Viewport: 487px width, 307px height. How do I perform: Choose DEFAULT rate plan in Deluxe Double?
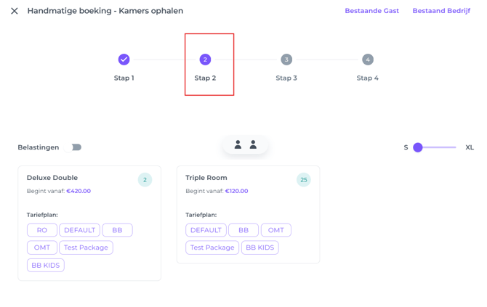(79, 230)
